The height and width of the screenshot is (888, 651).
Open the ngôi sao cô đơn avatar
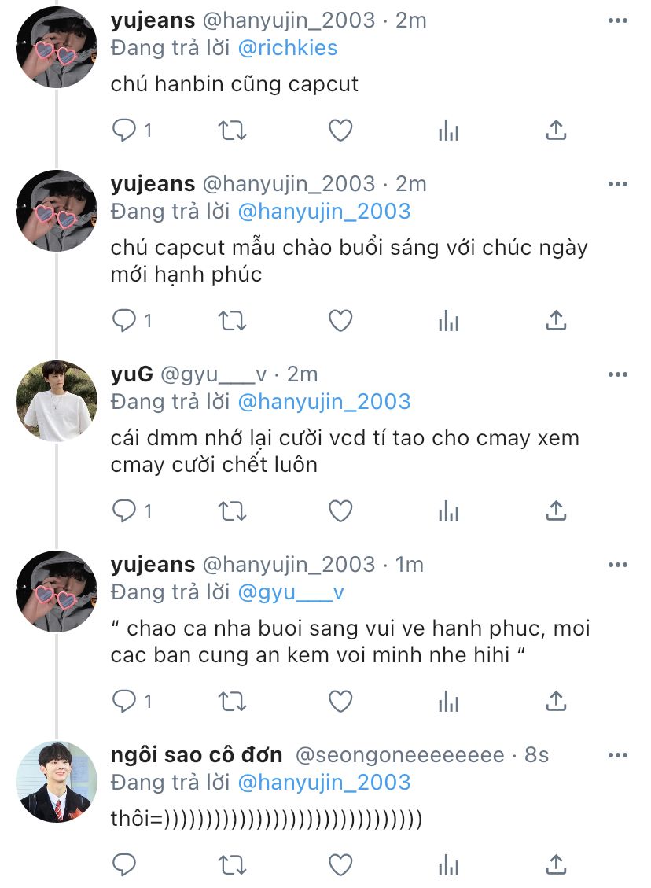click(x=57, y=782)
